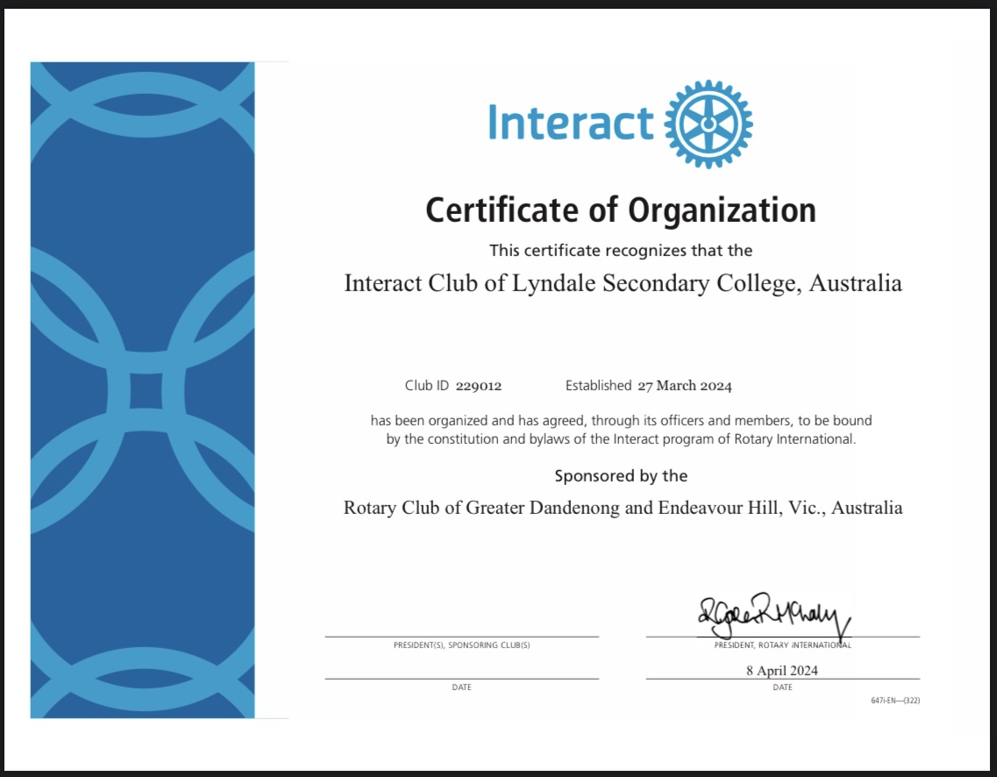This screenshot has height=777, width=997.
Task: Click the date '8 April 2024'
Action: [x=782, y=670]
